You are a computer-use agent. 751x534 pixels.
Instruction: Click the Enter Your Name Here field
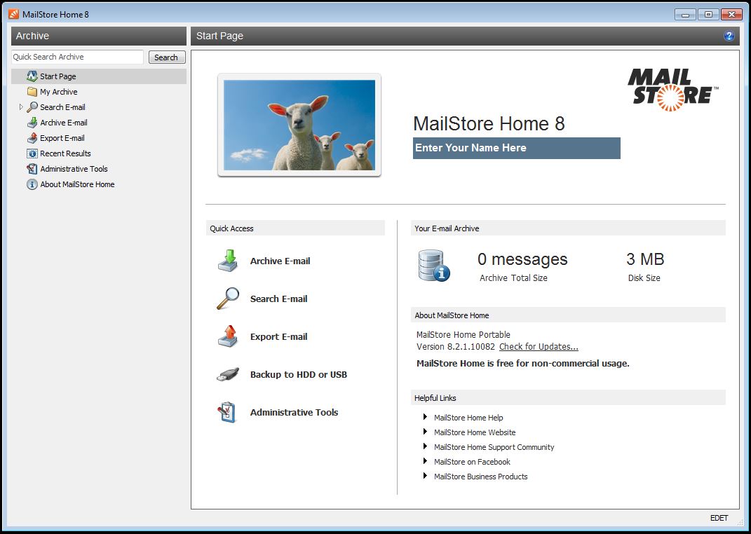click(x=516, y=148)
